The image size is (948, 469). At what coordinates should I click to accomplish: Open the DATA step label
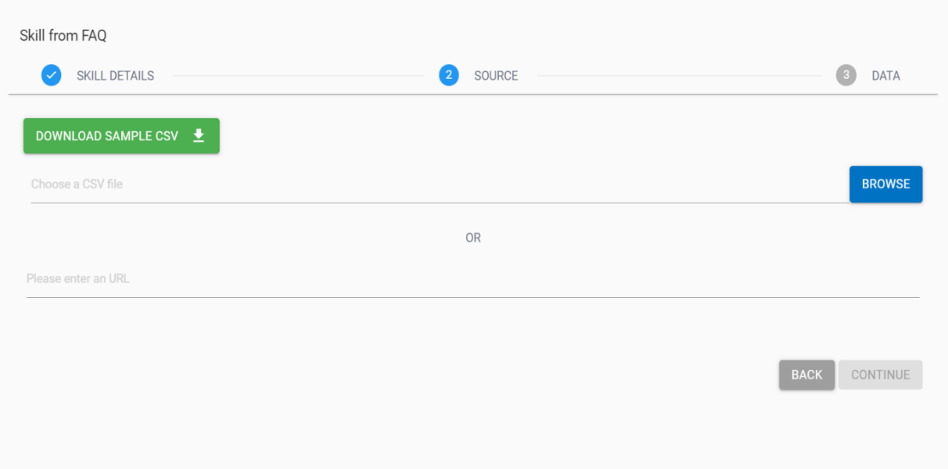885,76
